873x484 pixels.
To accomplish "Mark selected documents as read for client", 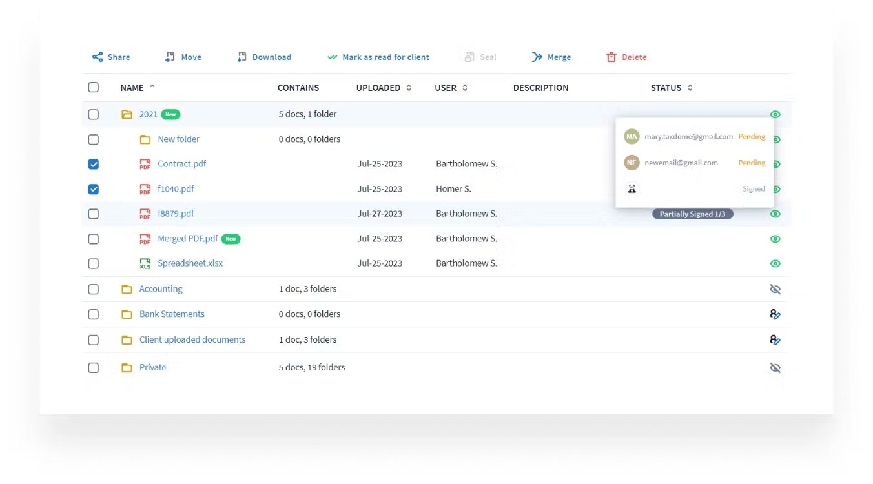I will [378, 57].
